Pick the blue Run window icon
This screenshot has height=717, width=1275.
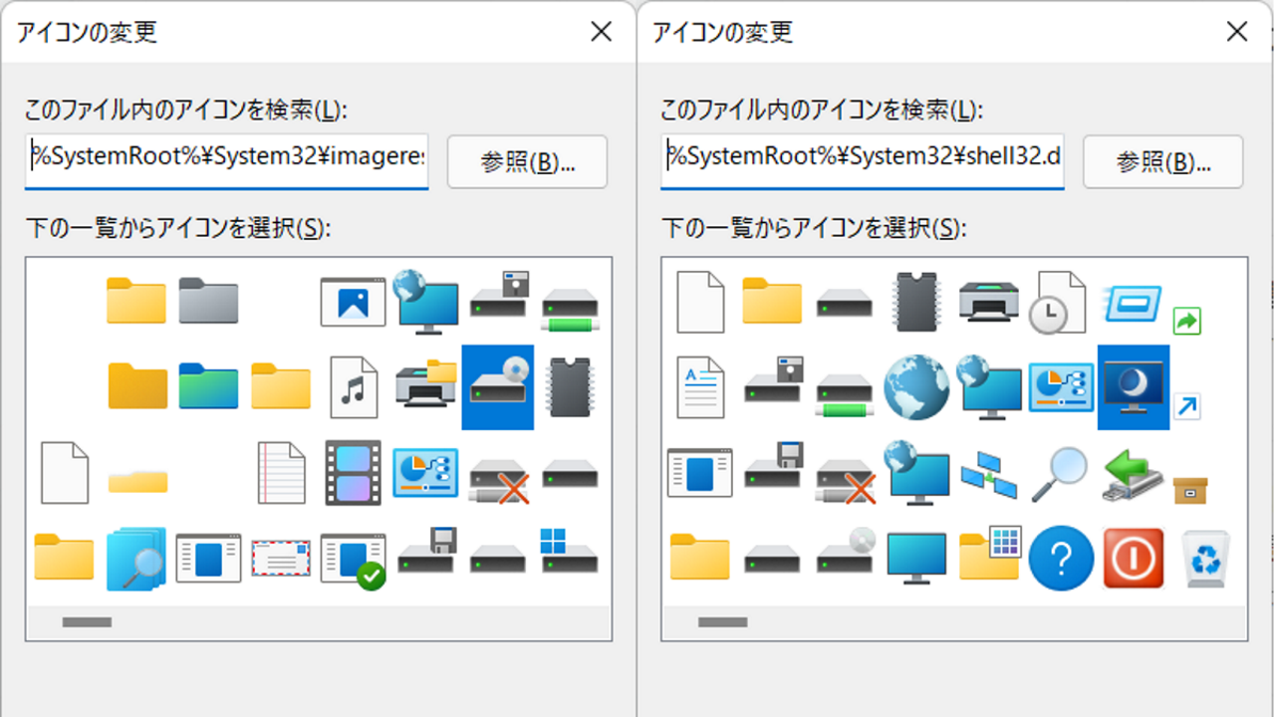[x=1133, y=302]
